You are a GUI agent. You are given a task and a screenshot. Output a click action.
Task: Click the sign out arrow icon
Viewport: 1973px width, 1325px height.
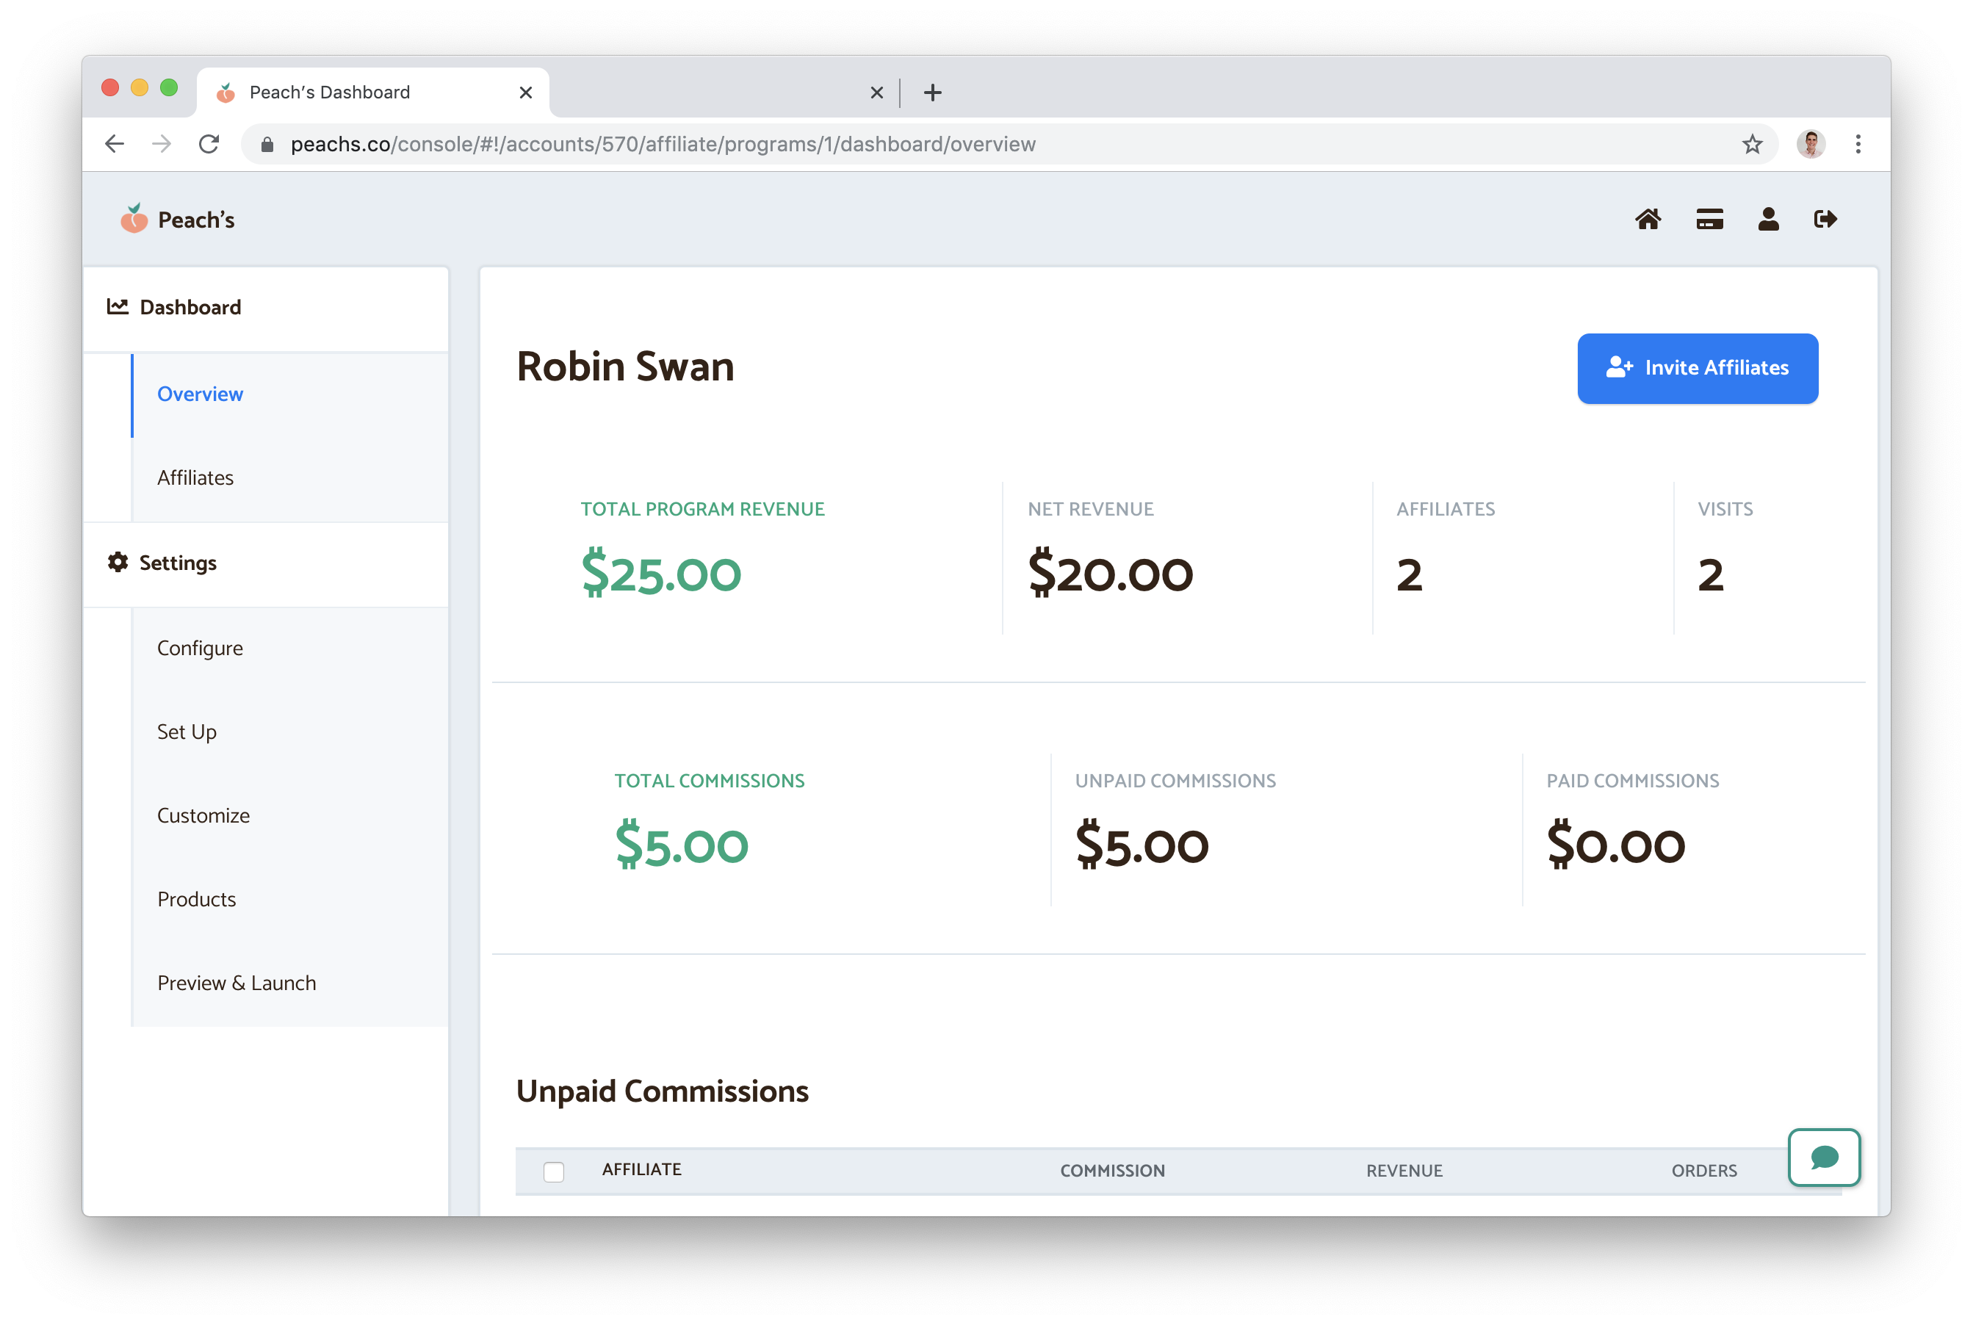pos(1826,220)
